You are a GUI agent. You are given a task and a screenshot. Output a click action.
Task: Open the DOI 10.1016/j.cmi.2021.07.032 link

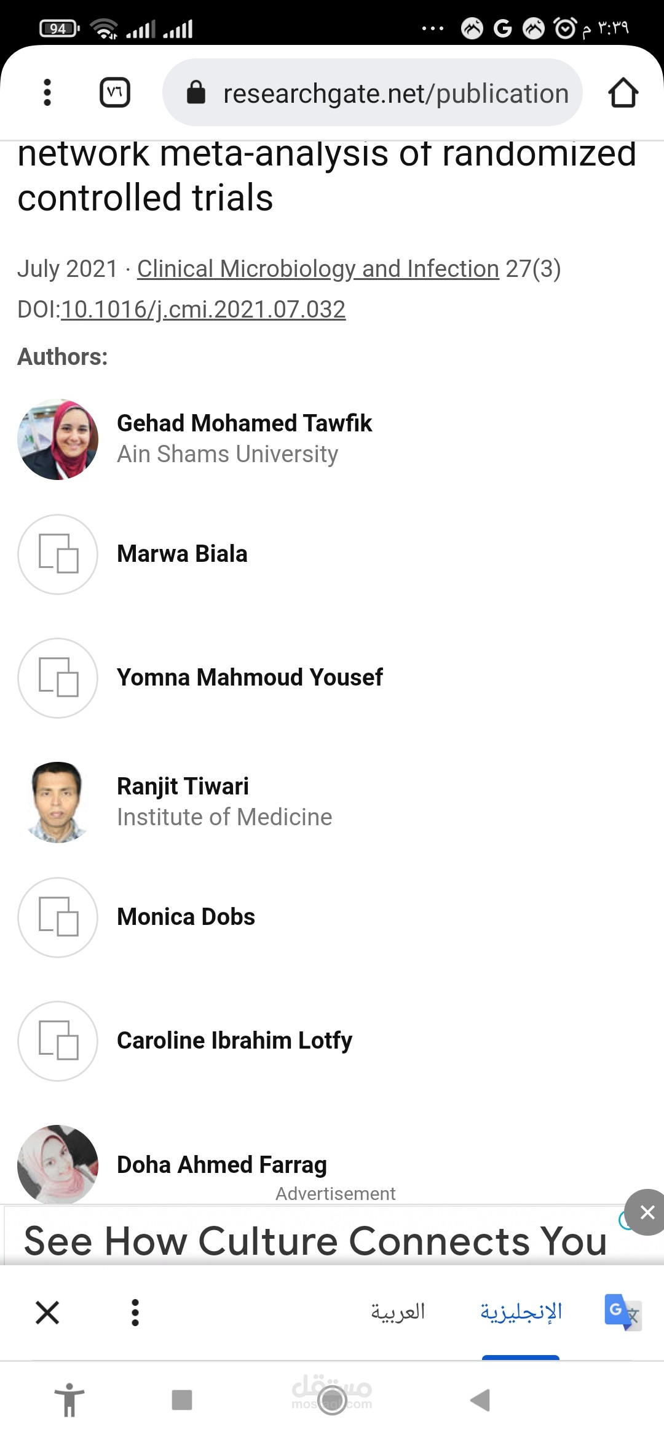pyautogui.click(x=203, y=310)
